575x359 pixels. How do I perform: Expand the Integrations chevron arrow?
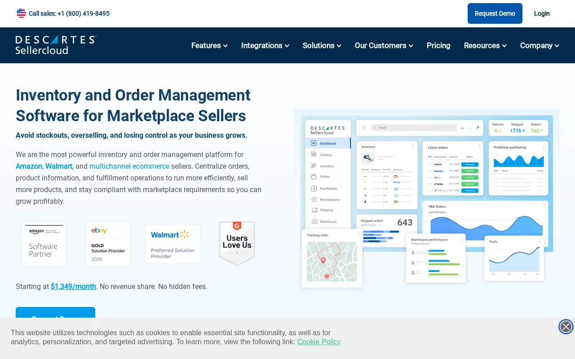[287, 46]
